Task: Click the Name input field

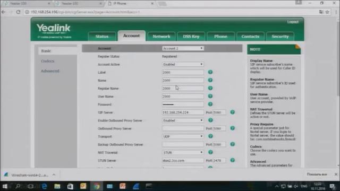Action: 183,80
